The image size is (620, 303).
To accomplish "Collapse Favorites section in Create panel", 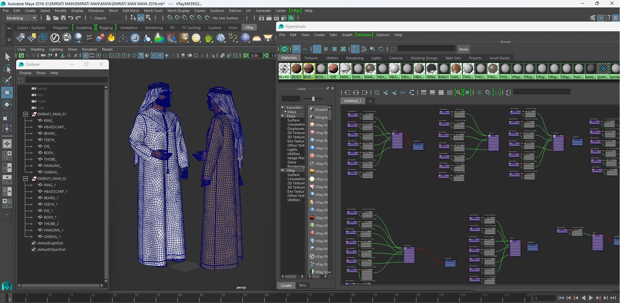I will point(283,108).
